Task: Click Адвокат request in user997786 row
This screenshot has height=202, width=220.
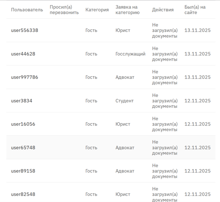Action: point(125,77)
